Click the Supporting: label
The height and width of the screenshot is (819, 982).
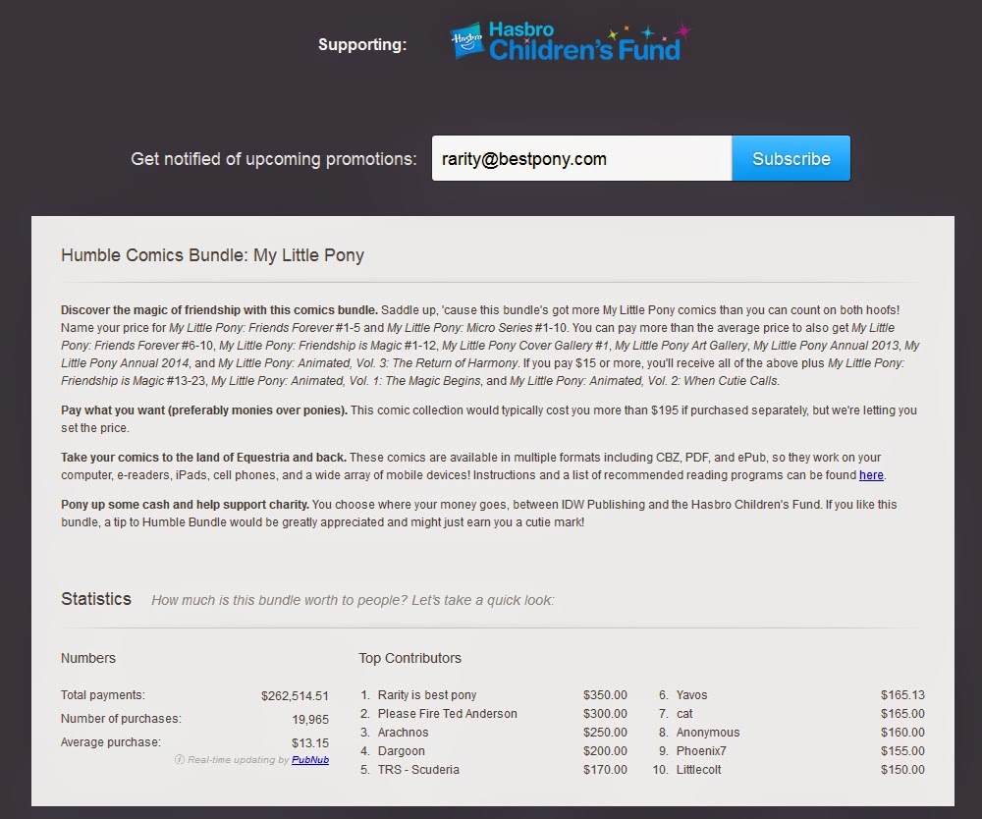click(362, 44)
